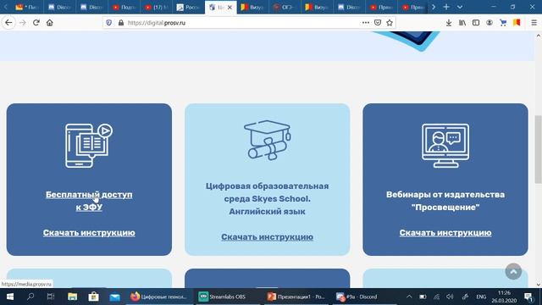
Task: Close the active digital.prosv.ru tab
Action: 230,8
